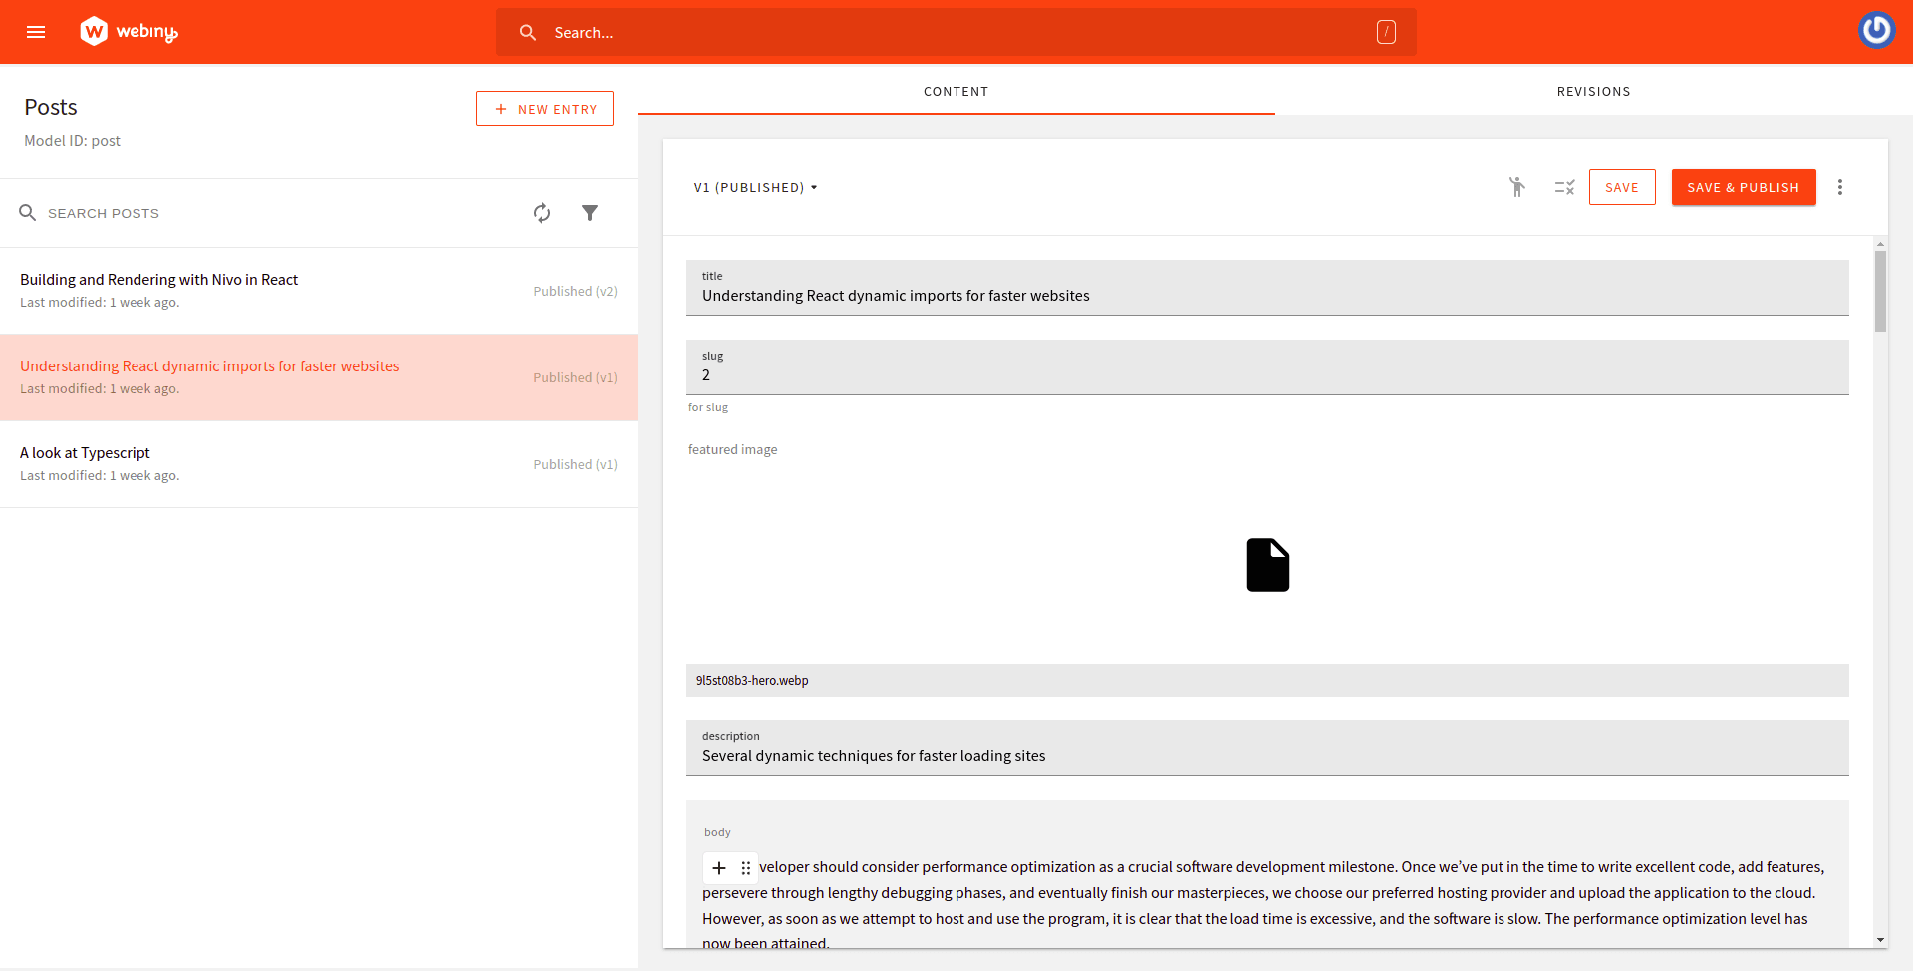Expand the V1 (Published) version dropdown

point(755,187)
